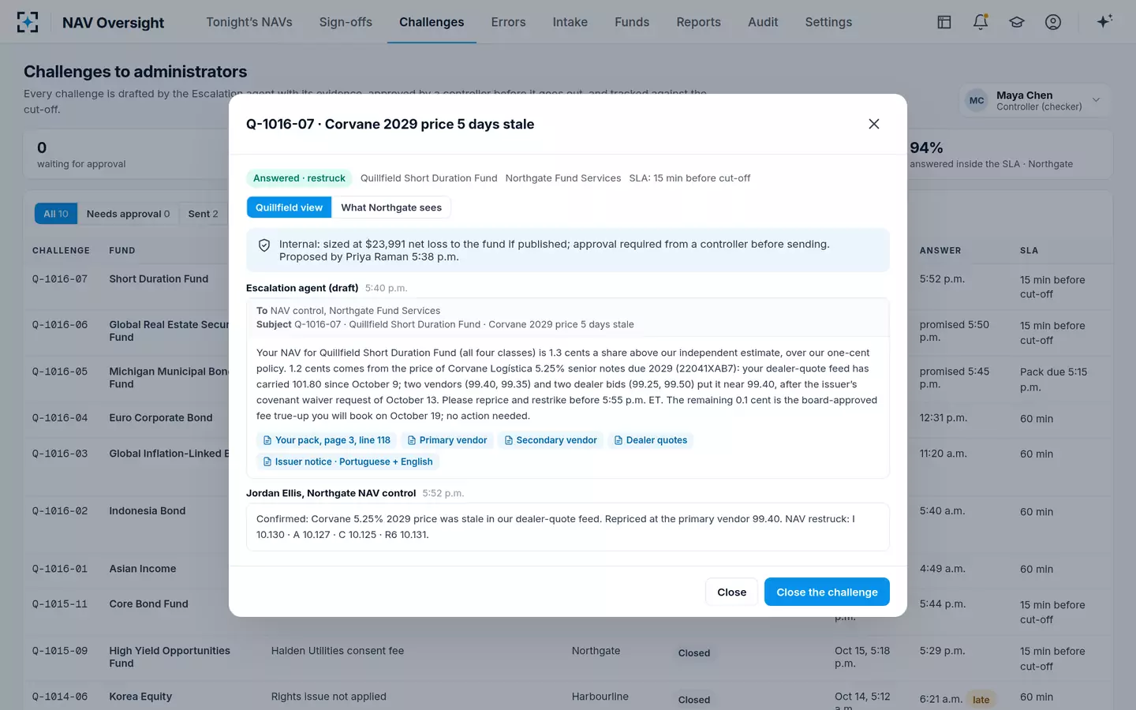This screenshot has width=1136, height=710.
Task: Filter by Needs approval 0
Action: (128, 214)
